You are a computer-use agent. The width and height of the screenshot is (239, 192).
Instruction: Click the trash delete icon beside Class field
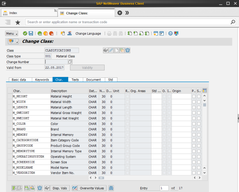[128, 50]
